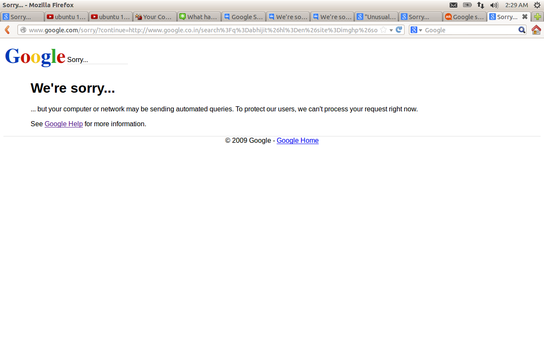Image resolution: width=544 pixels, height=340 pixels.
Task: Open the network connections indicator
Action: (481, 5)
